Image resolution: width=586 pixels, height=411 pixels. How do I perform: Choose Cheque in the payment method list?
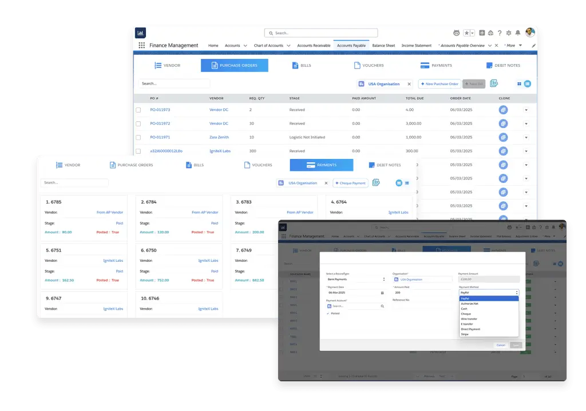tap(489, 314)
